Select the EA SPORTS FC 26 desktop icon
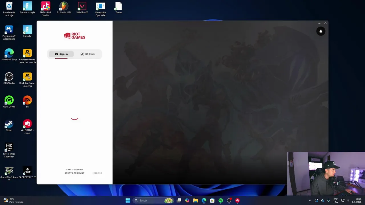The height and width of the screenshot is (205, 365). (27, 173)
